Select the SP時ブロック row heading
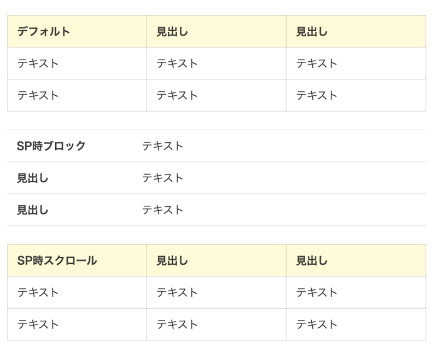The height and width of the screenshot is (353, 443). click(x=51, y=146)
